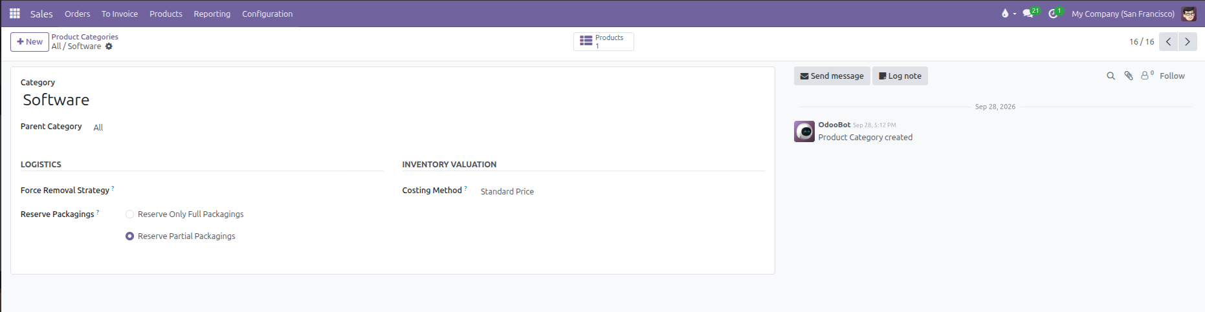The image size is (1205, 312).
Task: Attach files using paperclip icon
Action: tap(1129, 76)
